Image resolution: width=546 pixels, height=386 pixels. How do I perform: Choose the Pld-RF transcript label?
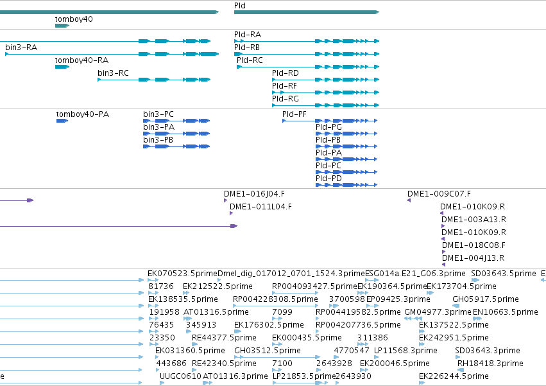[284, 86]
